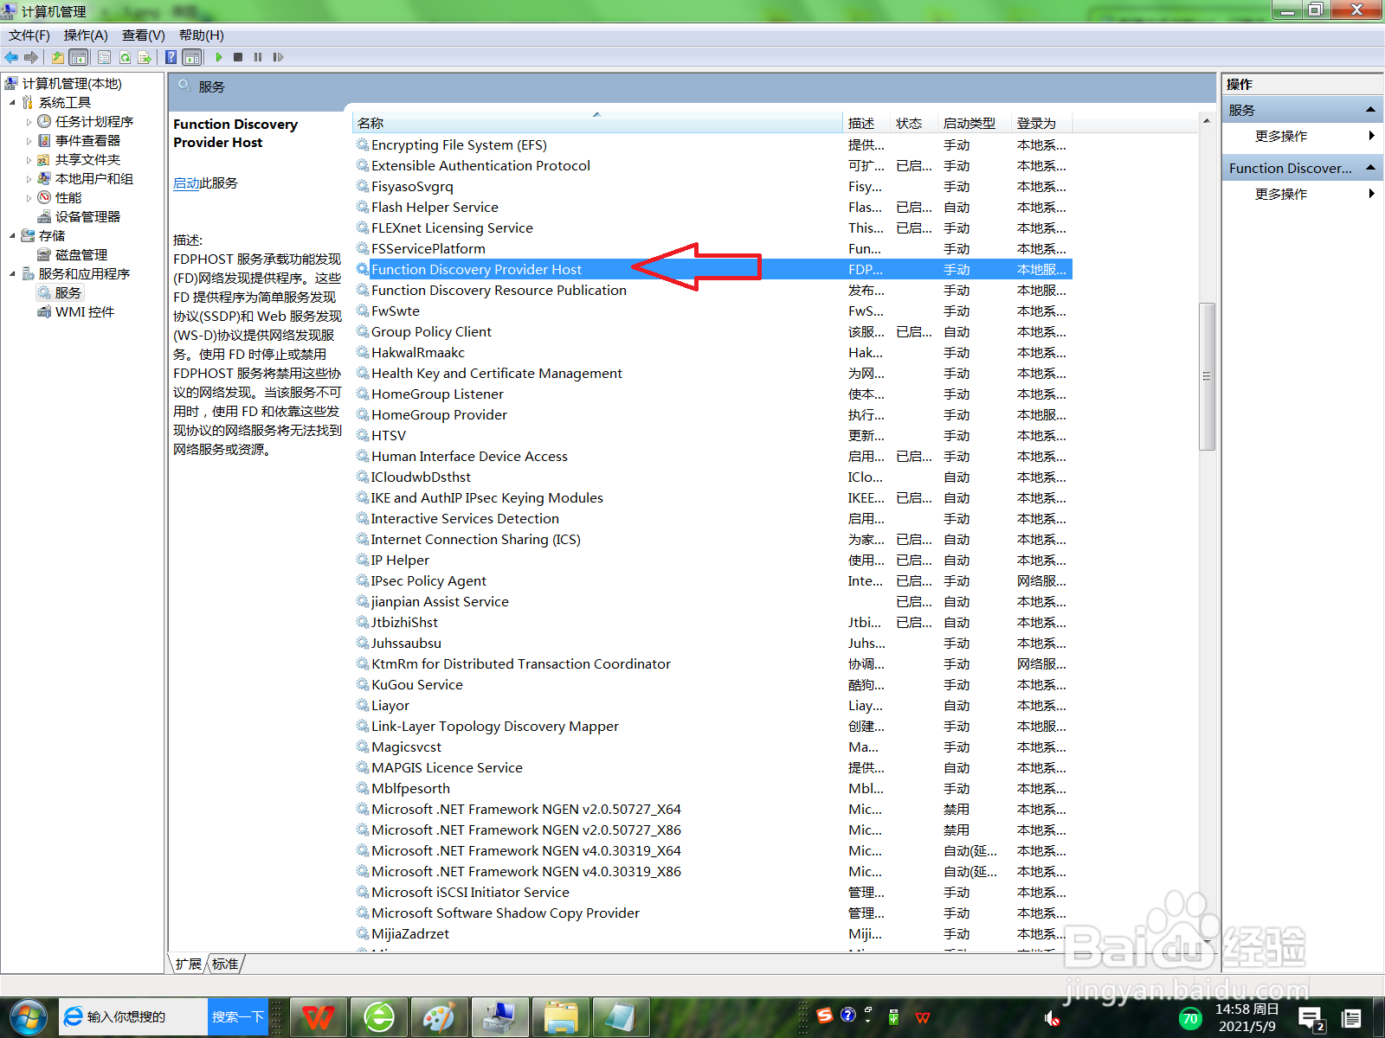The image size is (1385, 1038).
Task: Click the 启动 link to start service
Action: 186,183
